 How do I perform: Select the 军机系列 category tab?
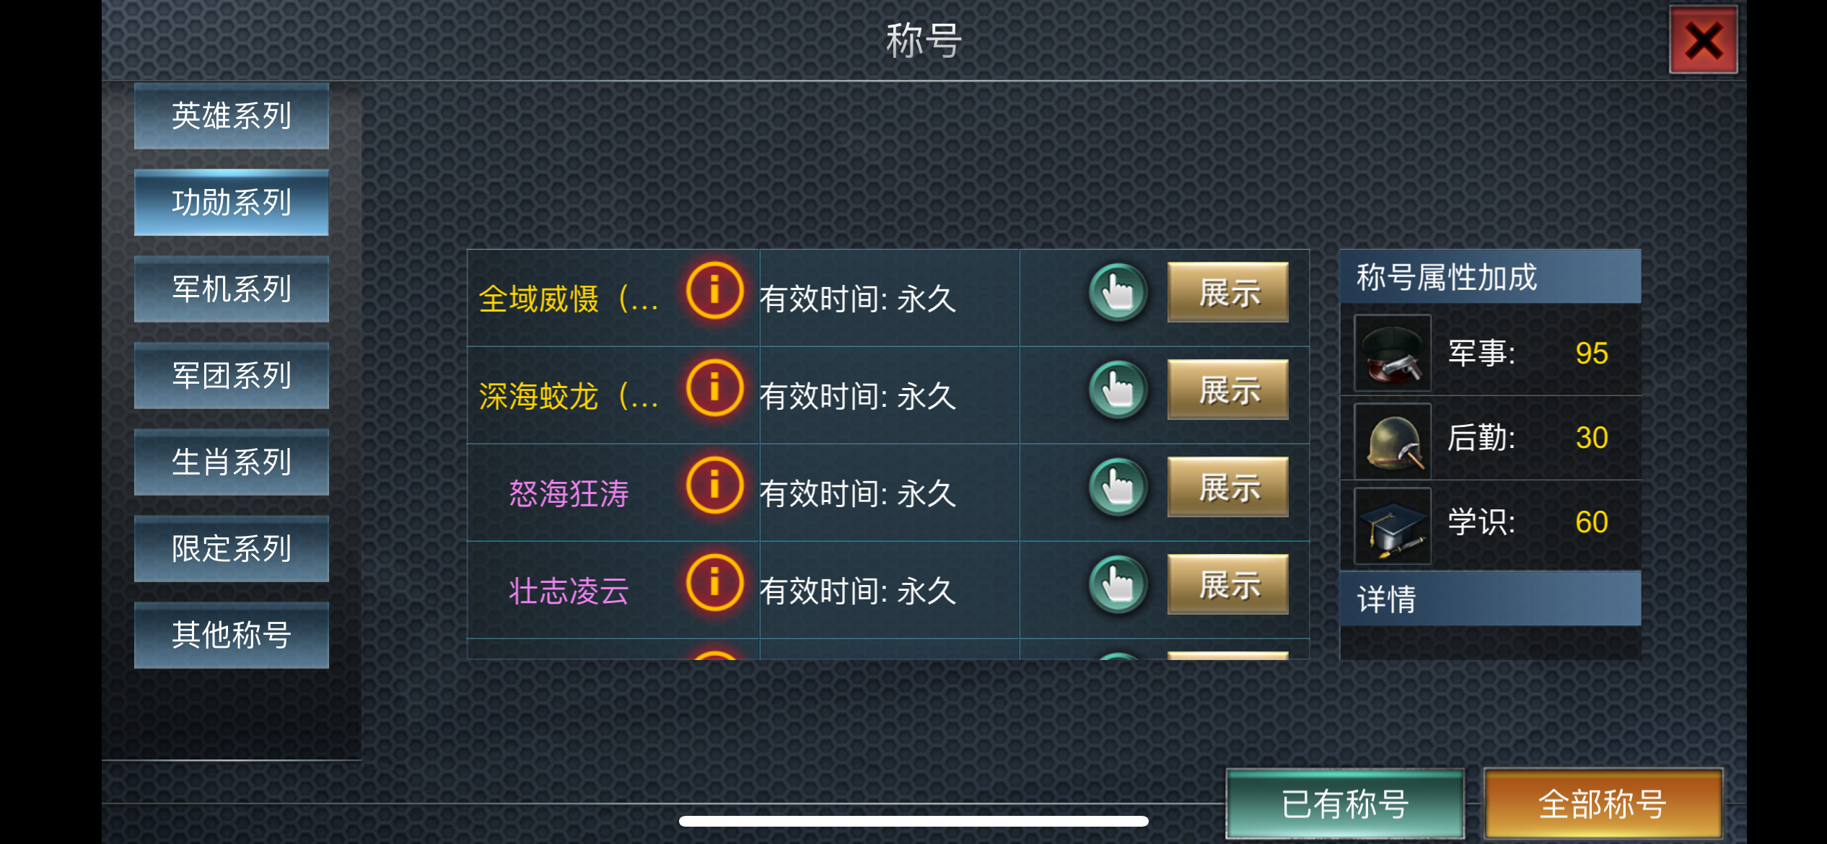point(232,289)
